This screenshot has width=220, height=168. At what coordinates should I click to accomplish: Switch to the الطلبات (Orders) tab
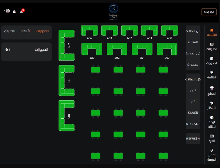(10, 31)
